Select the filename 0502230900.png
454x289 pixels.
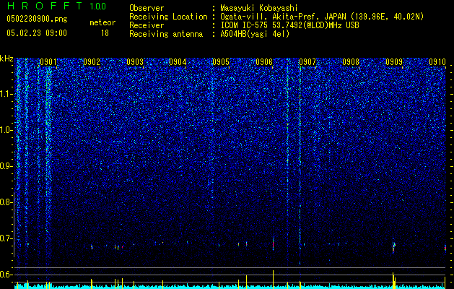37,19
